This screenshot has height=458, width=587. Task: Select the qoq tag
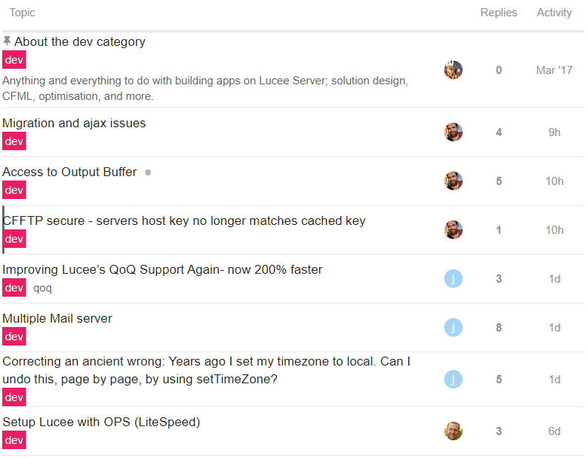click(x=42, y=288)
